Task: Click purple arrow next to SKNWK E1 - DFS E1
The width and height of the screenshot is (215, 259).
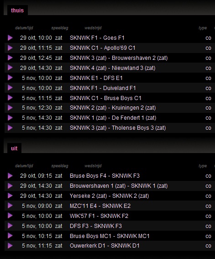Action: (x=10, y=78)
